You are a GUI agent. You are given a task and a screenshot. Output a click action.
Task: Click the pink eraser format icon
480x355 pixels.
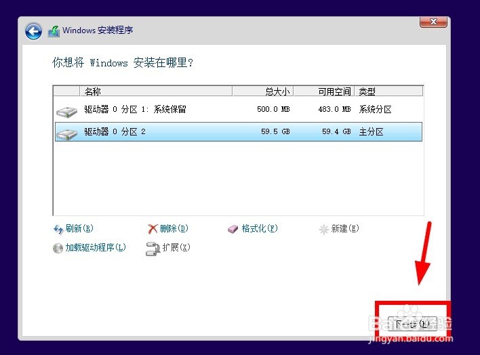pyautogui.click(x=233, y=229)
